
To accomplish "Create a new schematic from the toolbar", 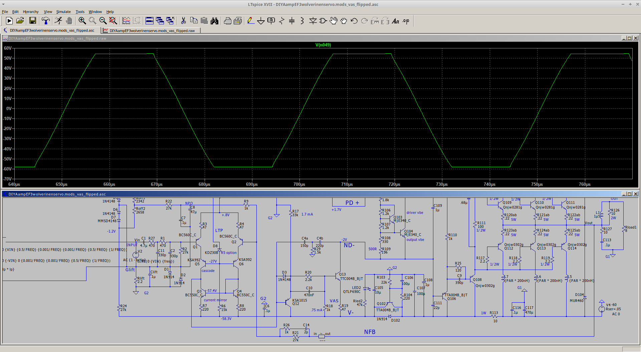I will tap(9, 21).
